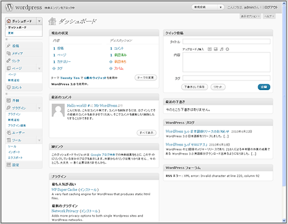Click the green Approved comments link
The height and width of the screenshot is (224, 288).
(x=120, y=55)
